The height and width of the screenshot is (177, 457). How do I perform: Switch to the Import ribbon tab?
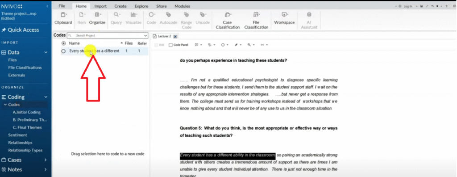100,6
